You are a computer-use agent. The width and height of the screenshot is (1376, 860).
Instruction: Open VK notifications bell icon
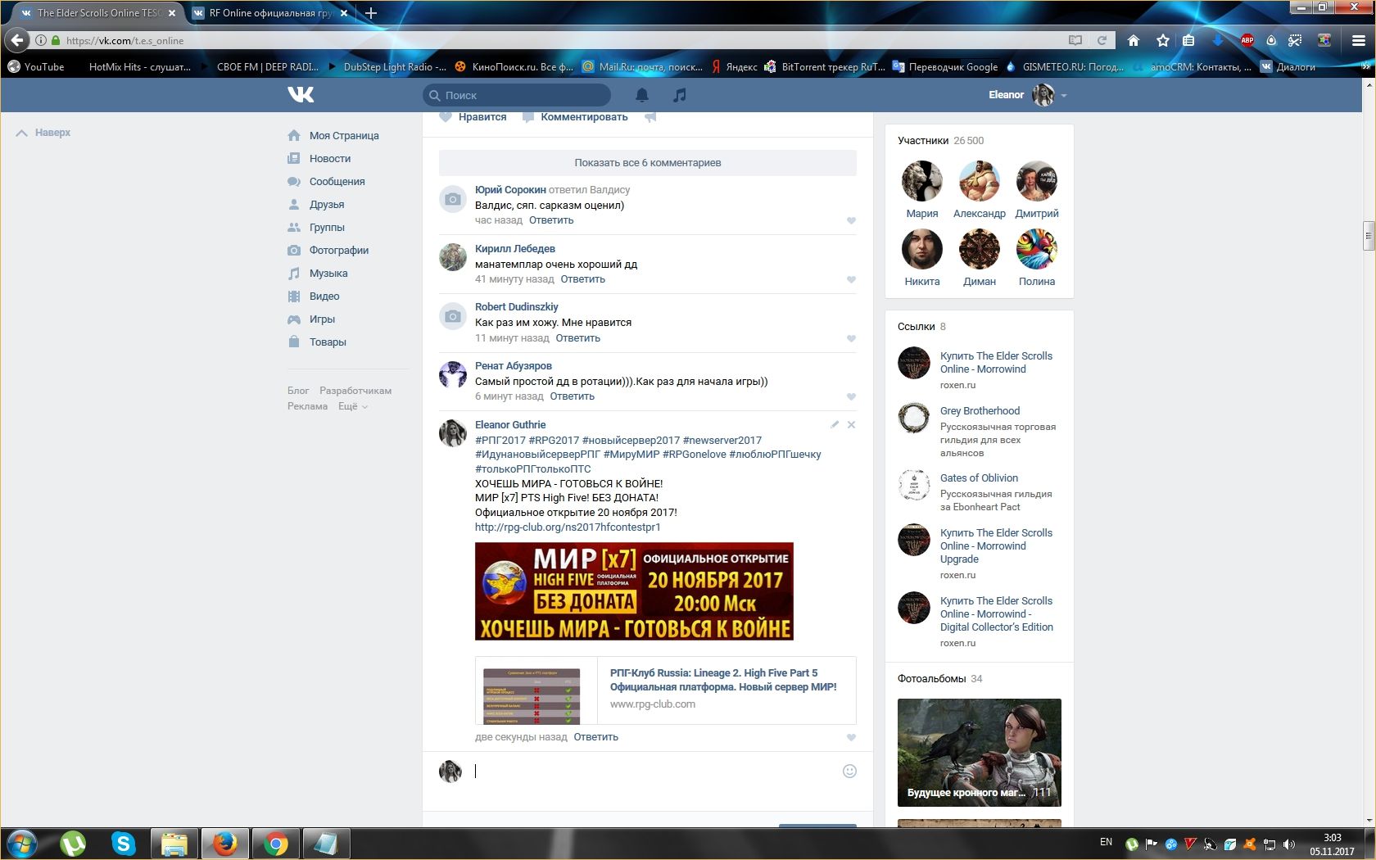pos(642,95)
